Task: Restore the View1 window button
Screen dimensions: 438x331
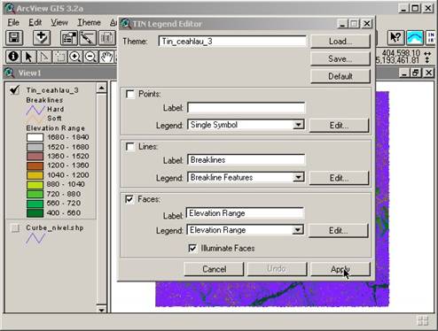Action: coord(416,73)
